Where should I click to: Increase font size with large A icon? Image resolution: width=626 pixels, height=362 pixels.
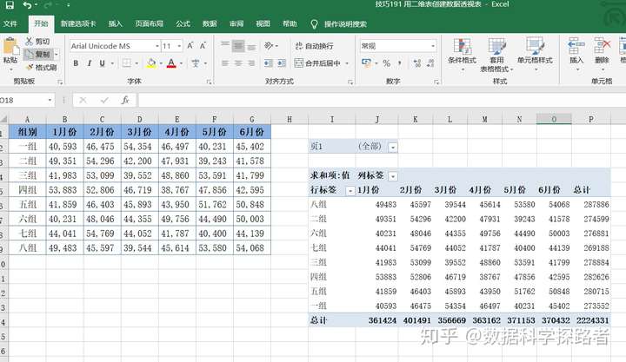pyautogui.click(x=190, y=46)
